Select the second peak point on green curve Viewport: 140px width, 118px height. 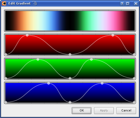[91, 59]
